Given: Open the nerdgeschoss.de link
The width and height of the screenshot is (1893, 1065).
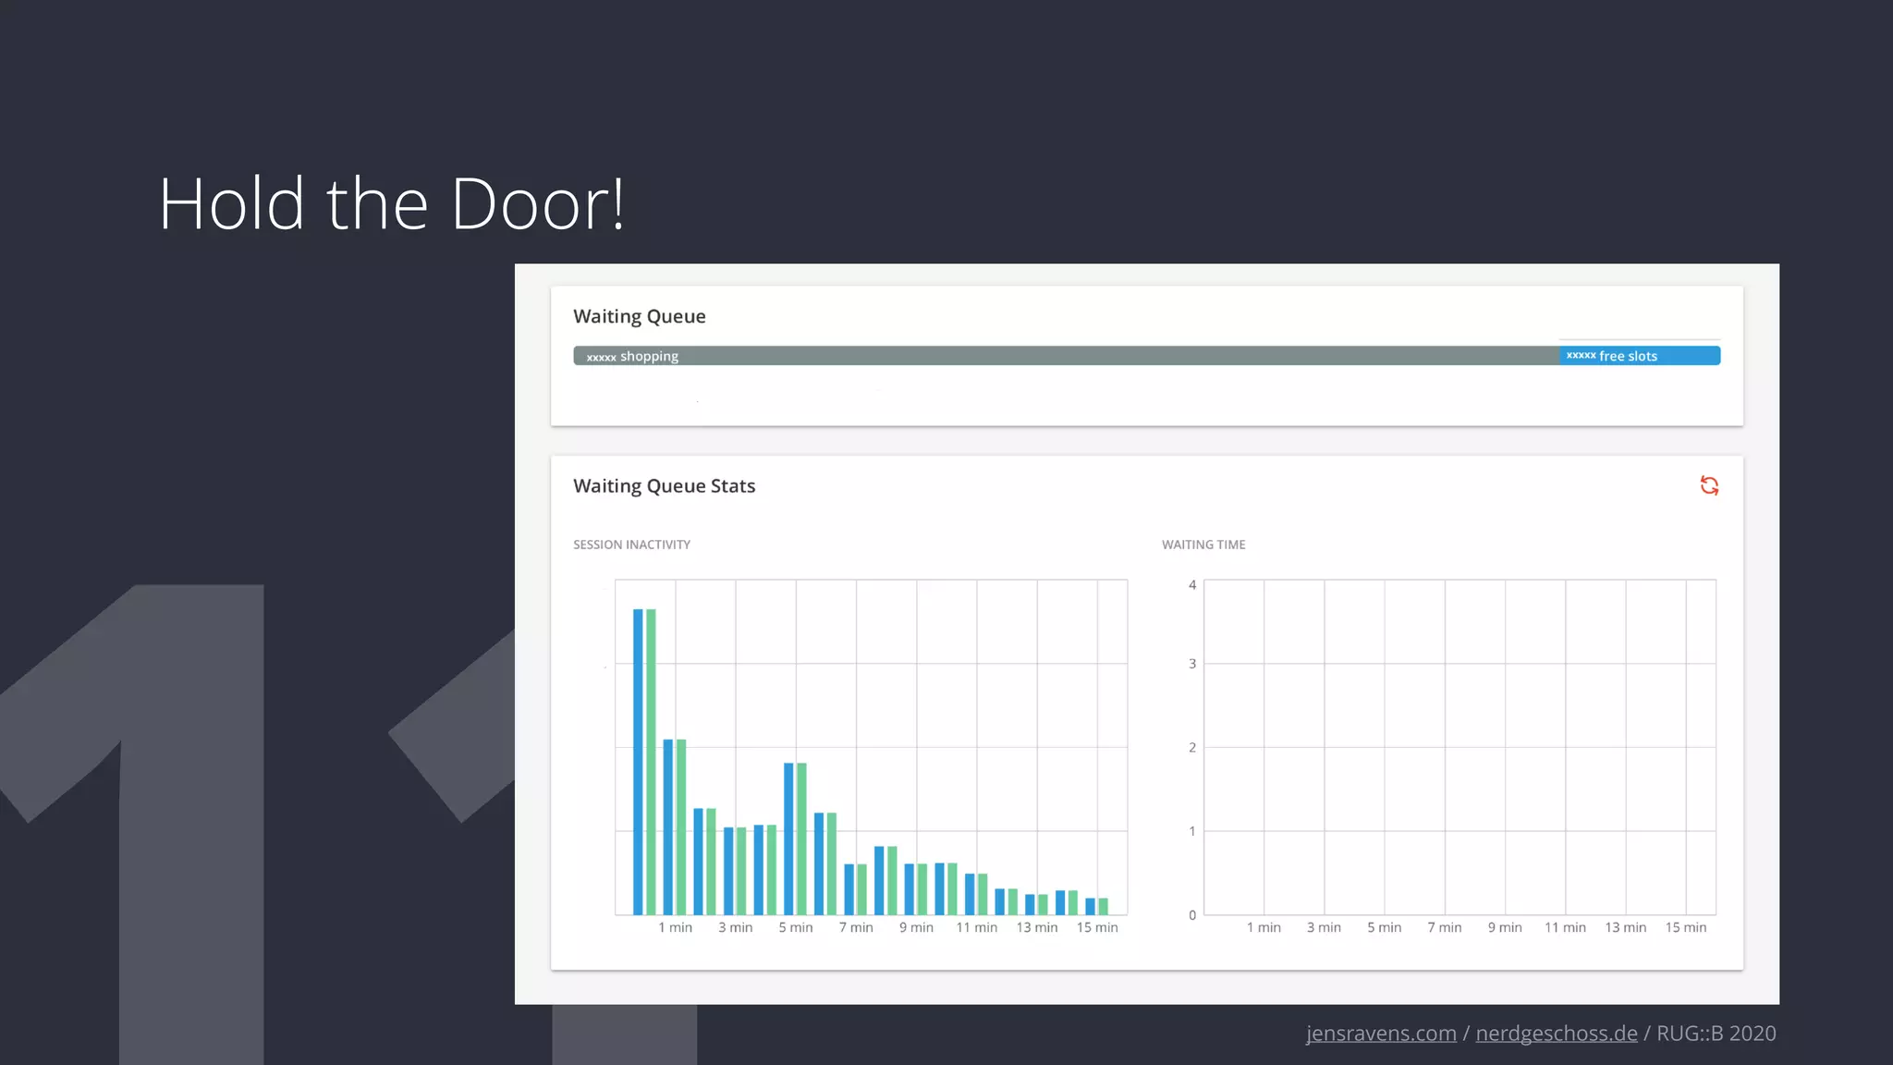Looking at the screenshot, I should click(x=1556, y=1034).
